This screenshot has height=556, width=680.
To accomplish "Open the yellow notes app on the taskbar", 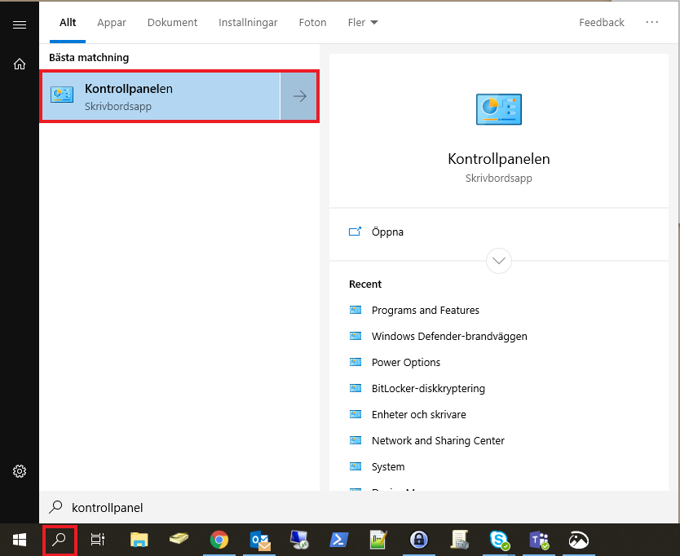I will [x=179, y=539].
